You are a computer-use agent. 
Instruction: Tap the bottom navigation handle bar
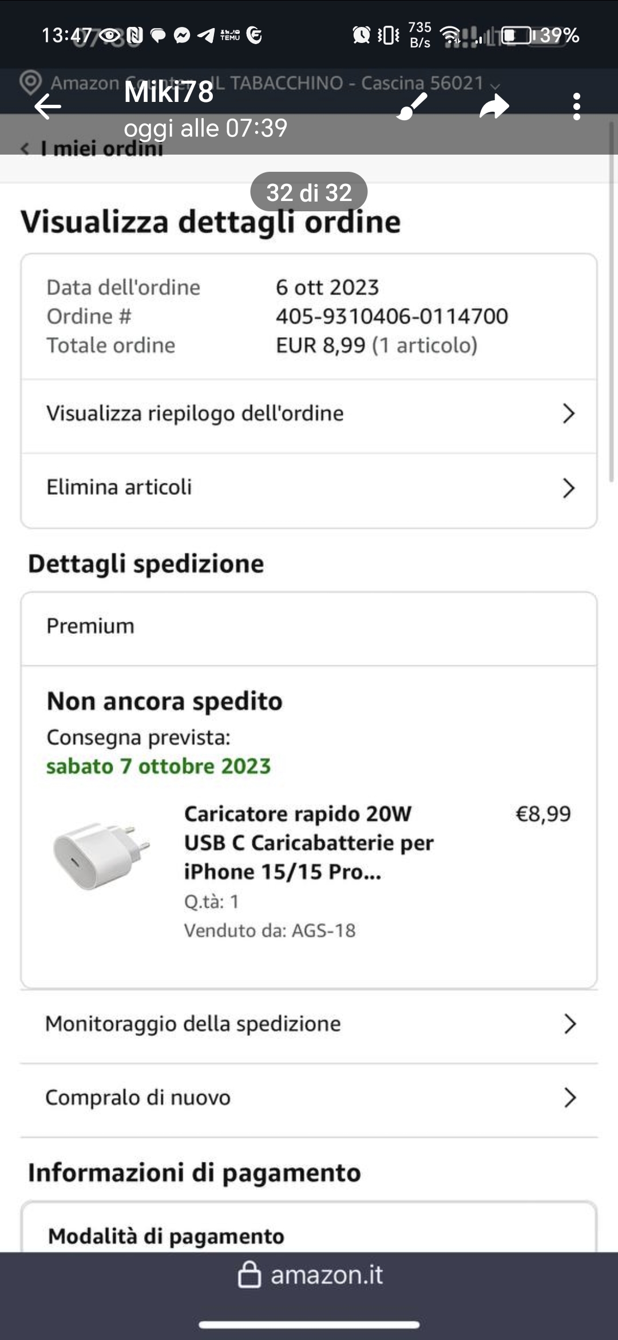pyautogui.click(x=309, y=1325)
